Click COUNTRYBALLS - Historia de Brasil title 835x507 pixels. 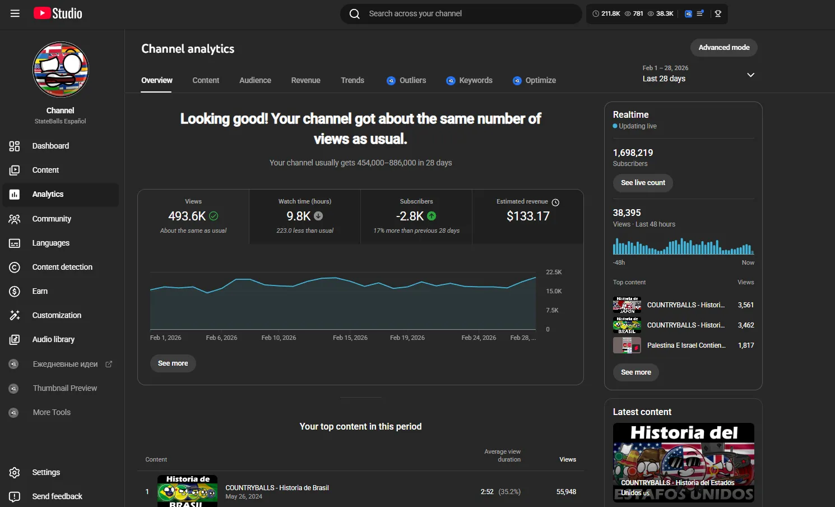(x=277, y=488)
